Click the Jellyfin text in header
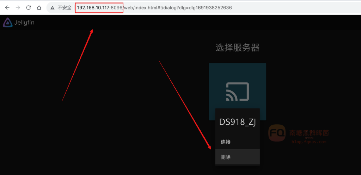 click(x=24, y=23)
